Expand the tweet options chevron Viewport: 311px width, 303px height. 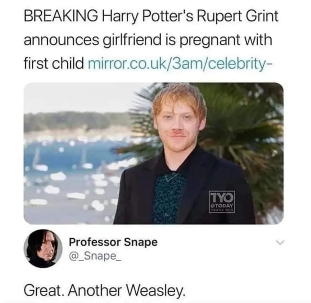pos(280,243)
